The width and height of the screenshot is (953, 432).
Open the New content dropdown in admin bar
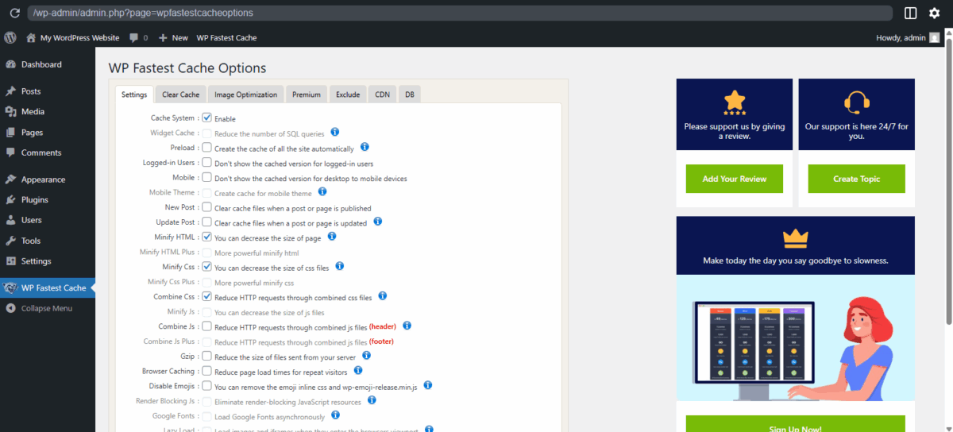coord(173,38)
